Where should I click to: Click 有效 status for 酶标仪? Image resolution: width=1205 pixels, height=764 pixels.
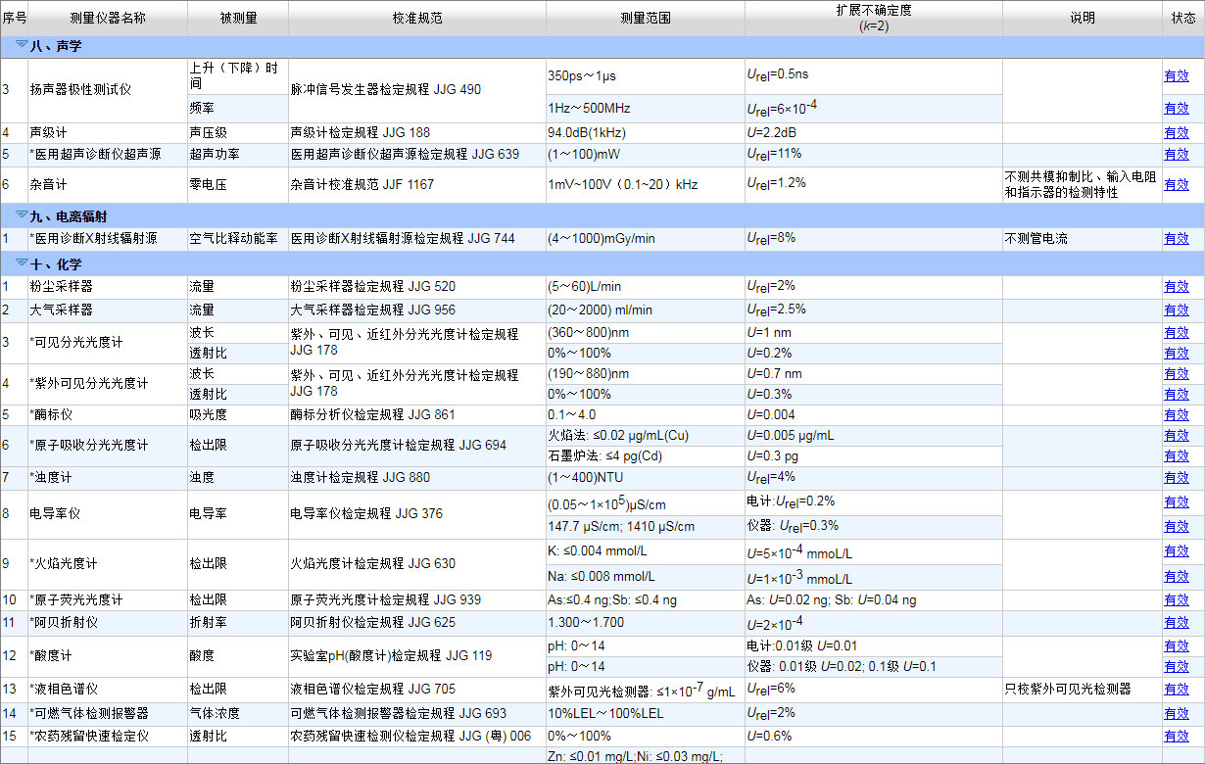coord(1176,414)
